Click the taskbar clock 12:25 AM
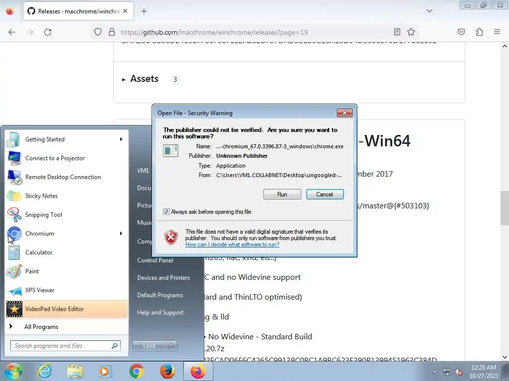Viewport: 509px width, 381px height. (484, 372)
